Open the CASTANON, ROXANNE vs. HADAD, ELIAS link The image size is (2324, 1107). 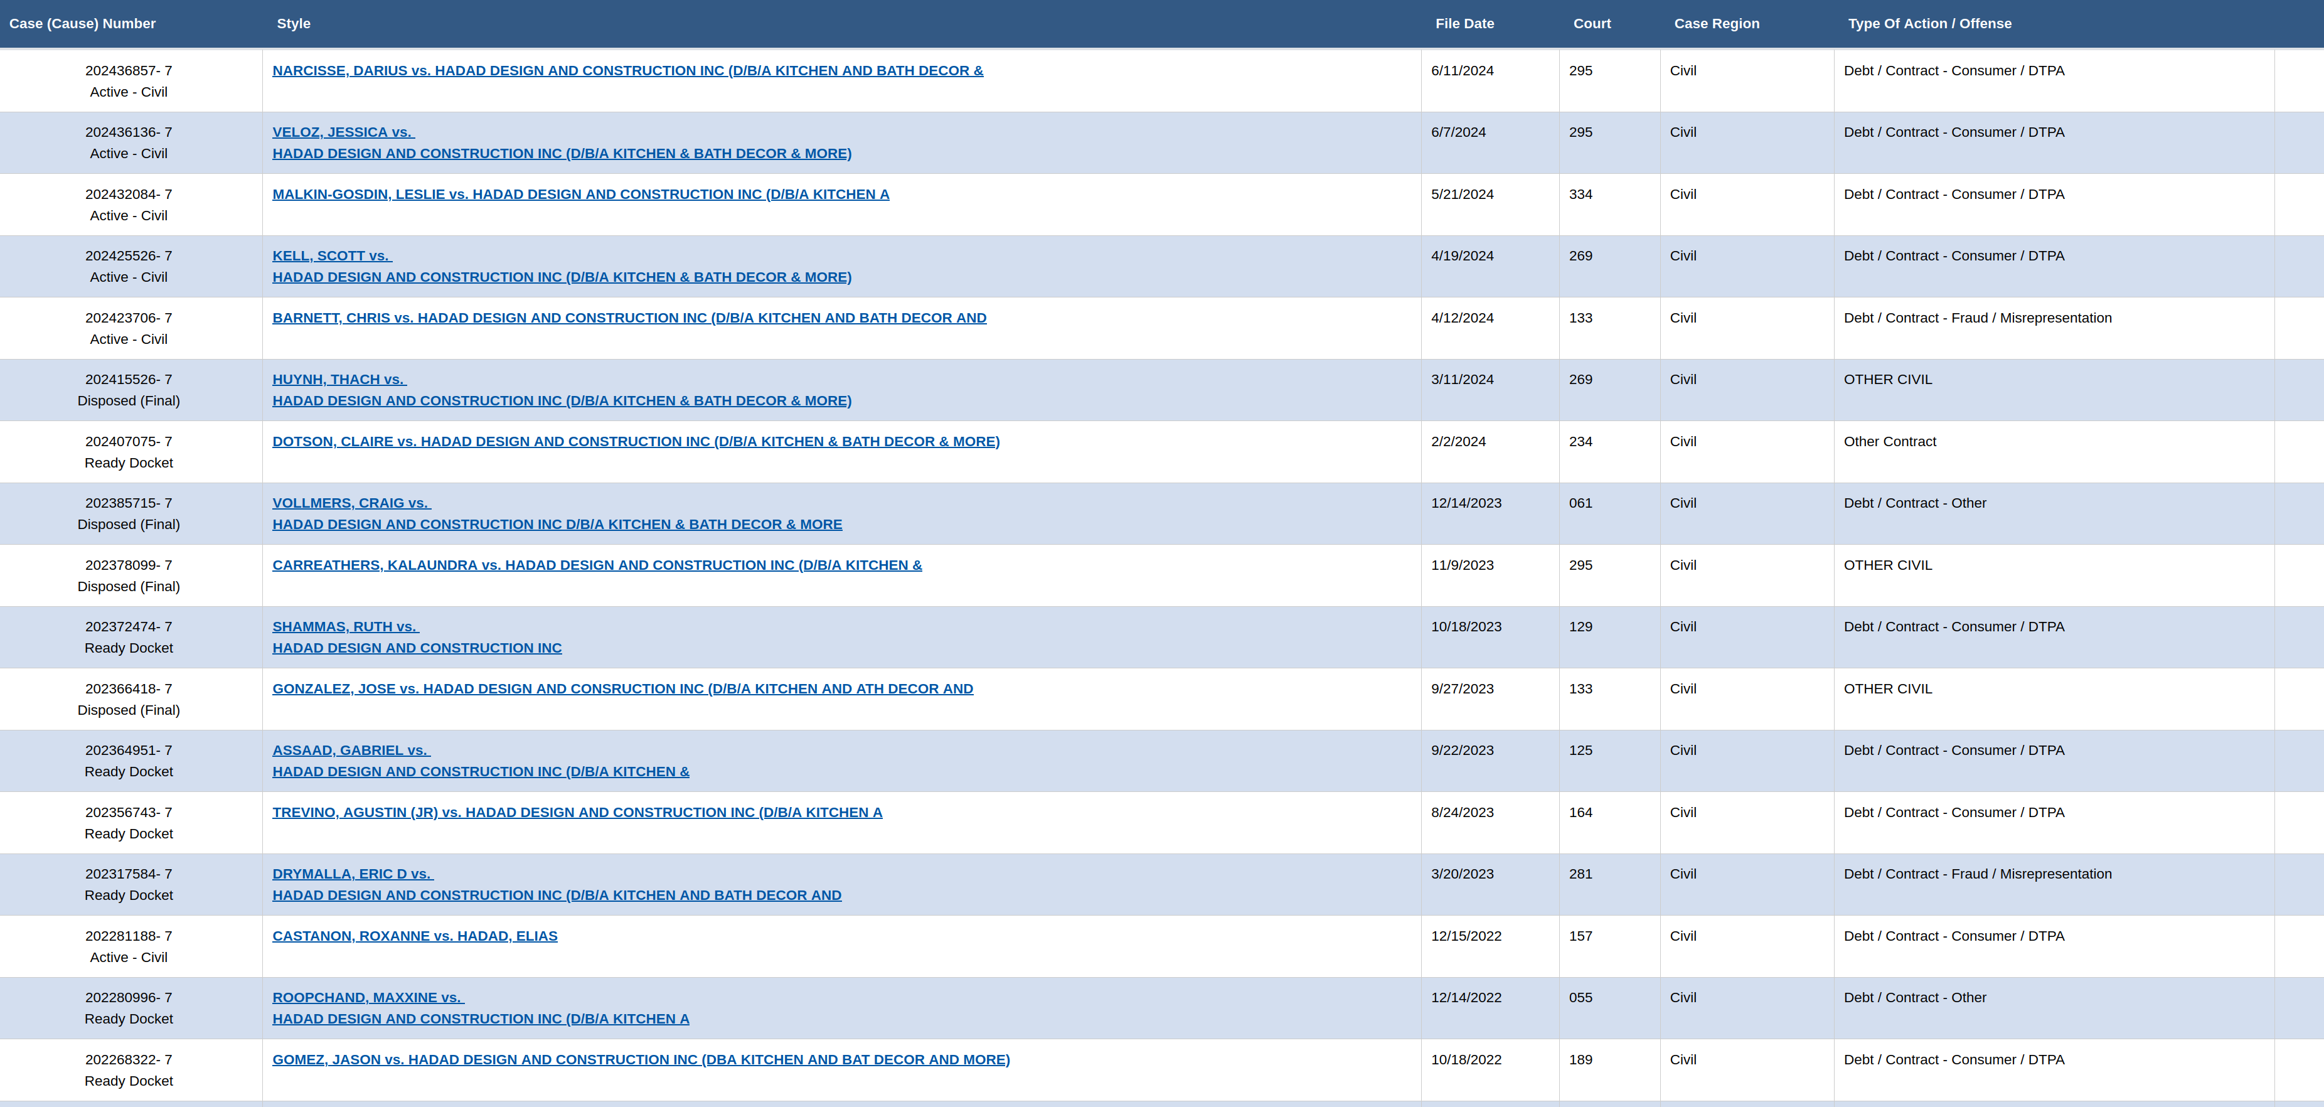coord(415,936)
